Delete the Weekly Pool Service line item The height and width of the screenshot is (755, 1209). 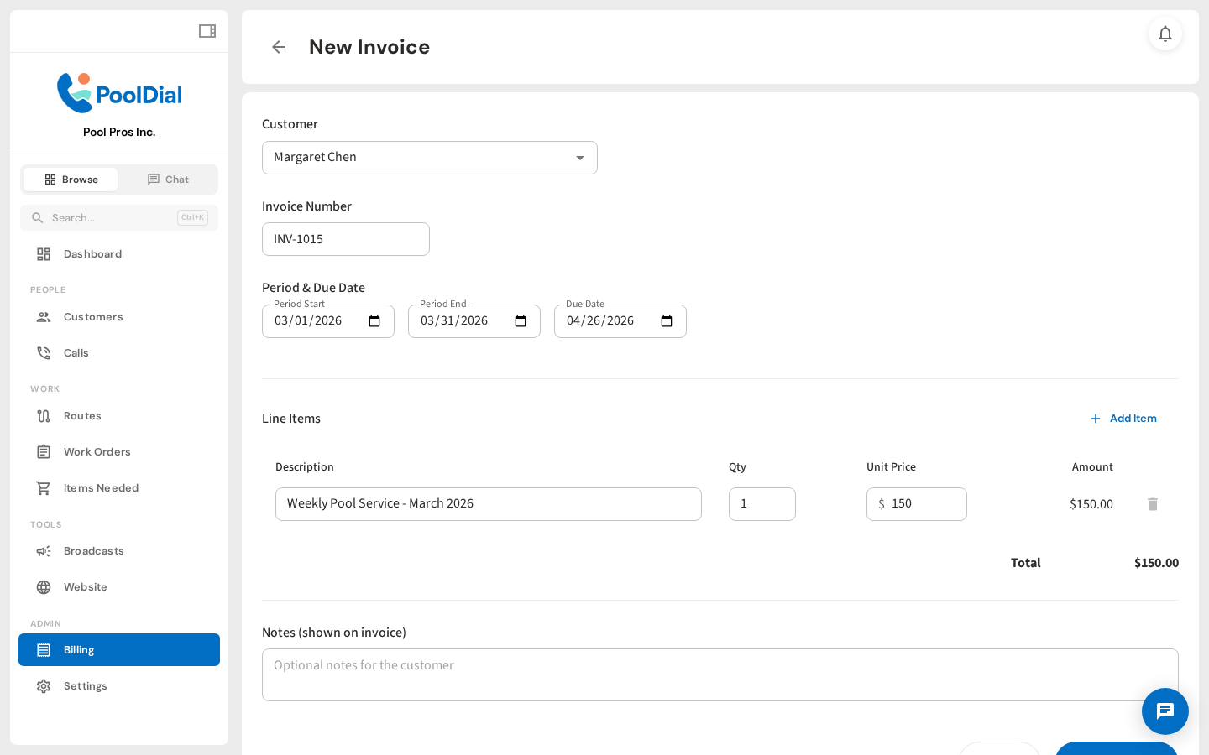point(1152,504)
